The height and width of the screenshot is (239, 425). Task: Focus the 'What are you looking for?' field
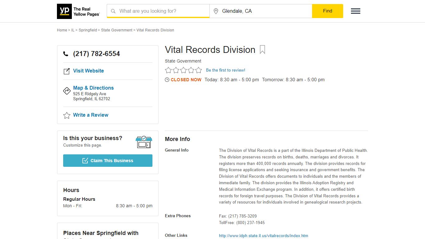tap(158, 11)
